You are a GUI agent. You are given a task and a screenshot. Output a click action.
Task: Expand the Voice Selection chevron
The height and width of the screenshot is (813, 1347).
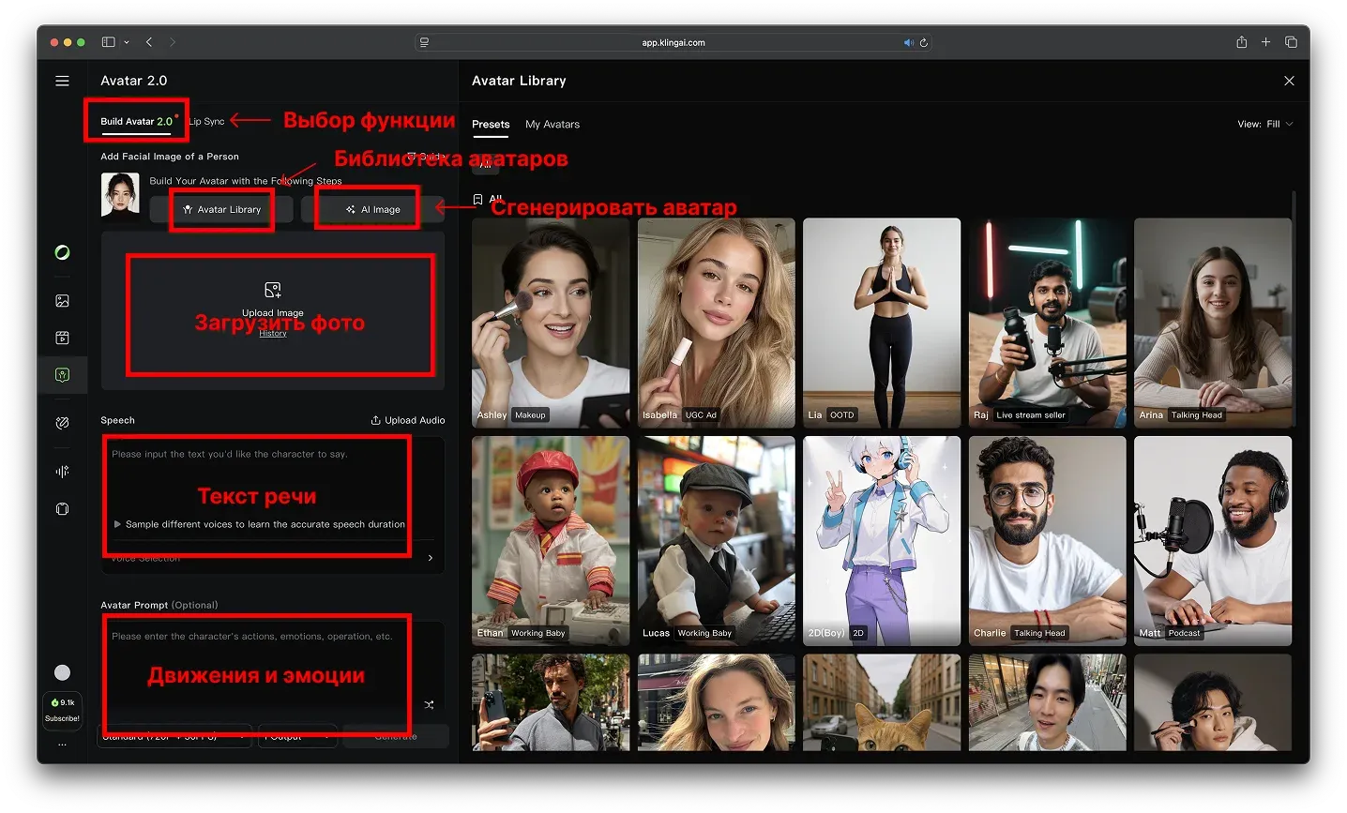click(x=431, y=558)
